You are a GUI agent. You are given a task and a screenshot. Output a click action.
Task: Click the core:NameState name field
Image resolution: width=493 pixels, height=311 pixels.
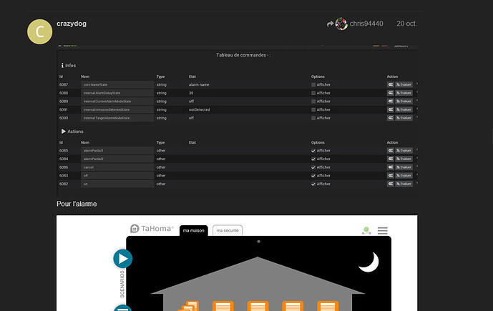117,84
